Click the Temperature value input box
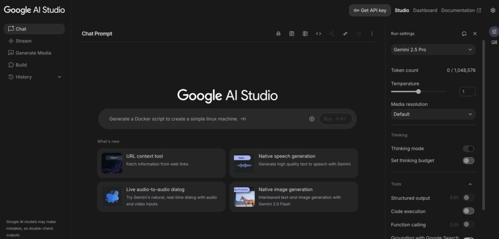499x239 pixels. click(467, 91)
